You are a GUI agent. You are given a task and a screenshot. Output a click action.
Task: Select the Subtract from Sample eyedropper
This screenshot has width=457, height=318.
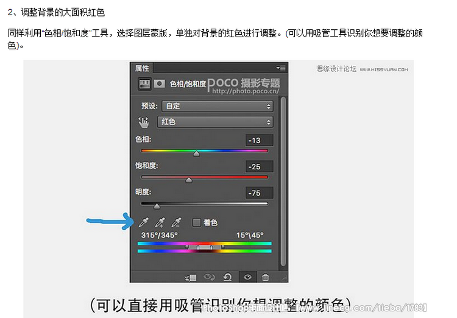pos(176,222)
